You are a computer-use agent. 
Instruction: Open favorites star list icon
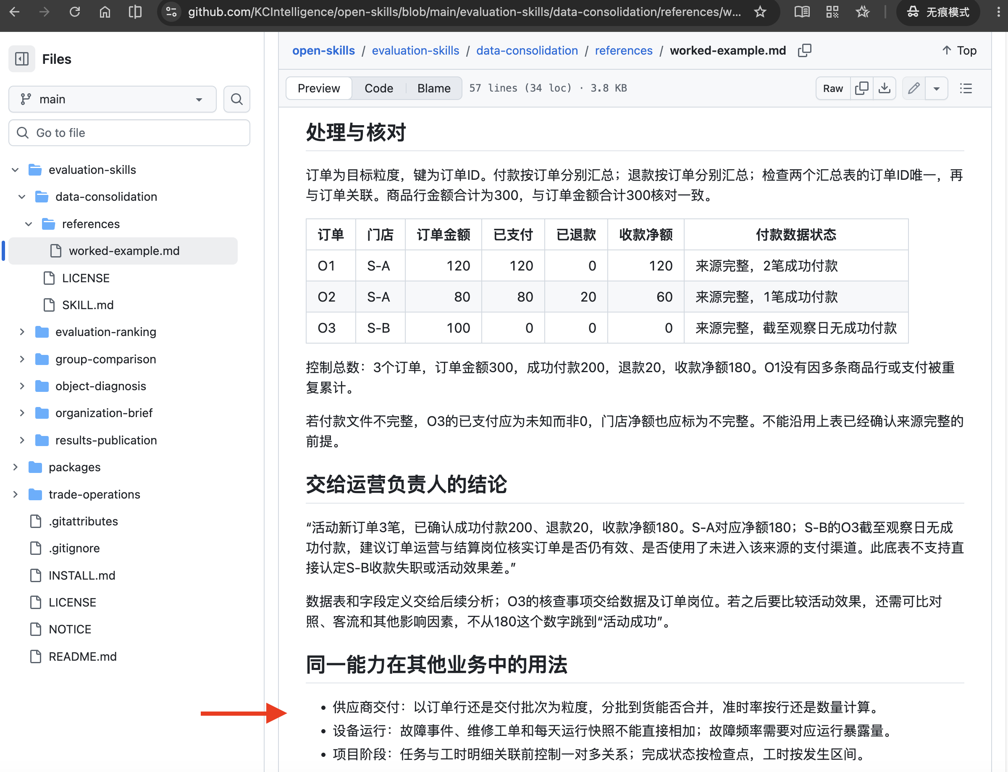click(862, 12)
